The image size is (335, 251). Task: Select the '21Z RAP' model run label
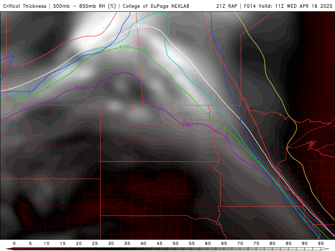pos(227,6)
